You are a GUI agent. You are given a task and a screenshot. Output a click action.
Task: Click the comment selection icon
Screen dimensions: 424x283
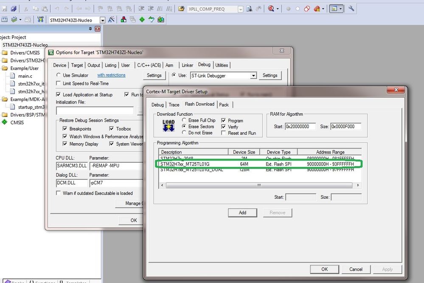coord(160,9)
